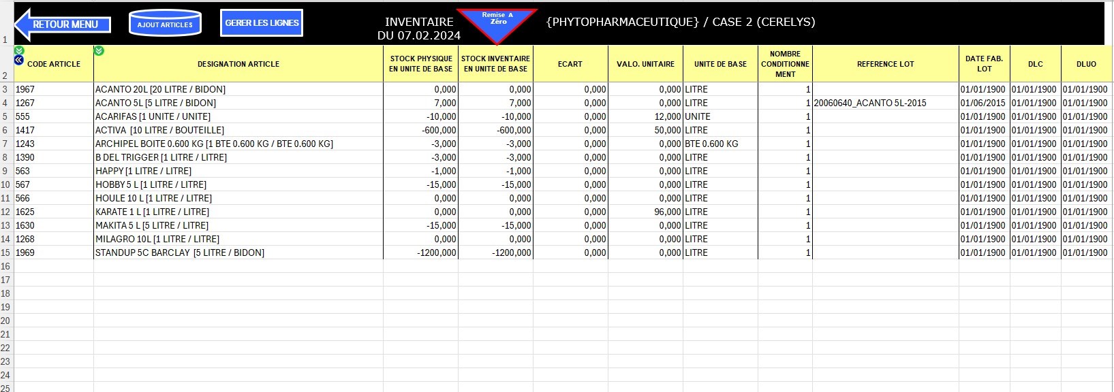This screenshot has height=392, width=1114.
Task: Select the STOCK INVENTAIRE column header
Action: click(x=495, y=64)
